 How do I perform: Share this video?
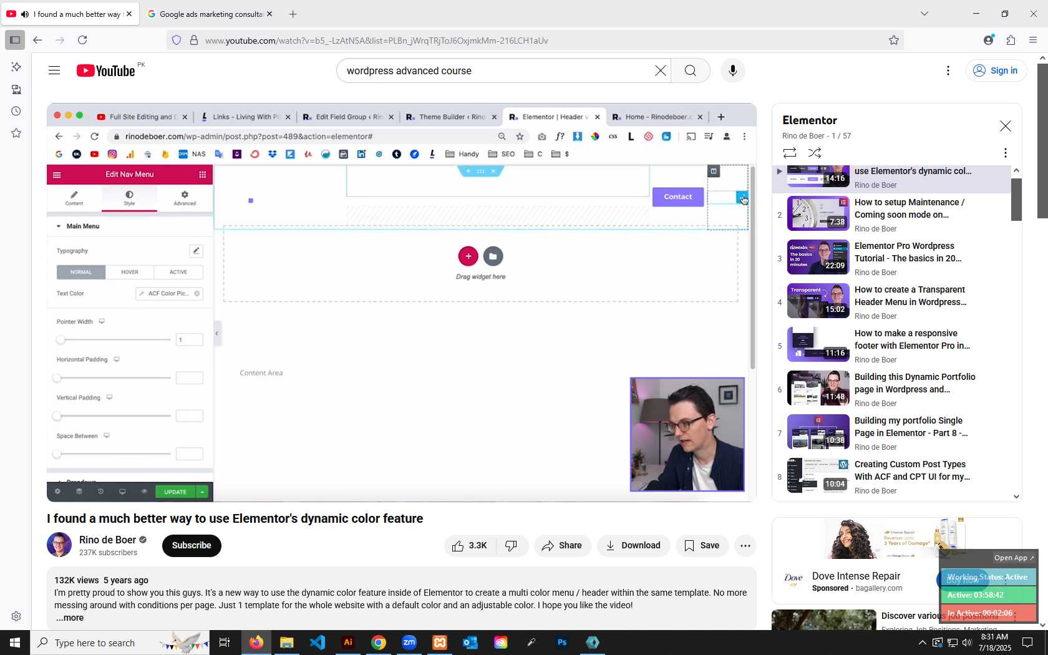click(562, 546)
